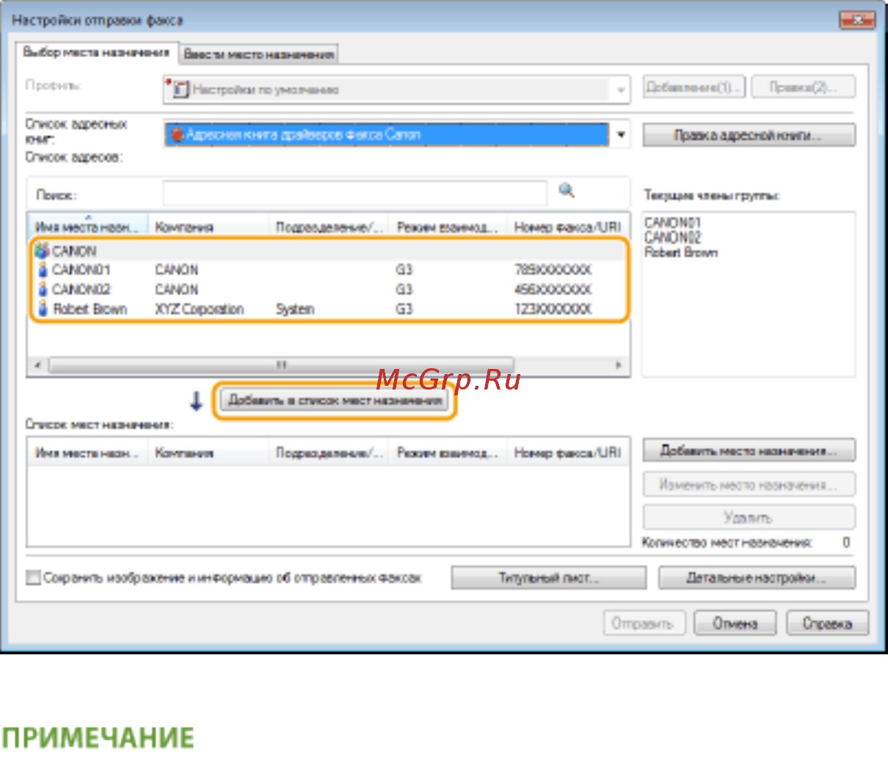Select the CANON group icon entry
Screen dimensions: 888x757
[x=43, y=251]
